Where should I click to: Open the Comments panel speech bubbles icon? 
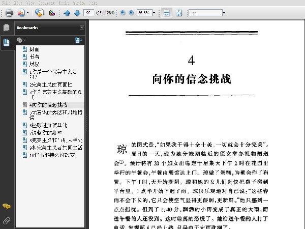click(6, 207)
